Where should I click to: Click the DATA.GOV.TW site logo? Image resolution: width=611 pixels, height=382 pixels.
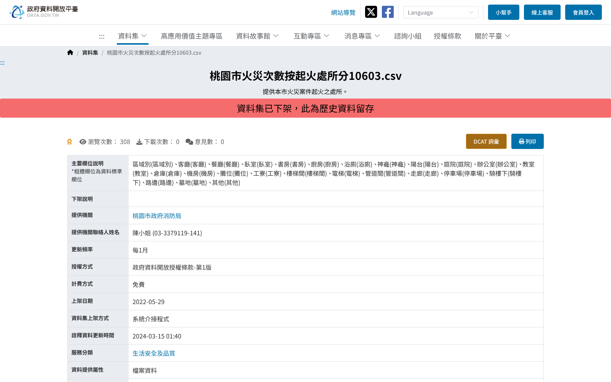tap(44, 12)
